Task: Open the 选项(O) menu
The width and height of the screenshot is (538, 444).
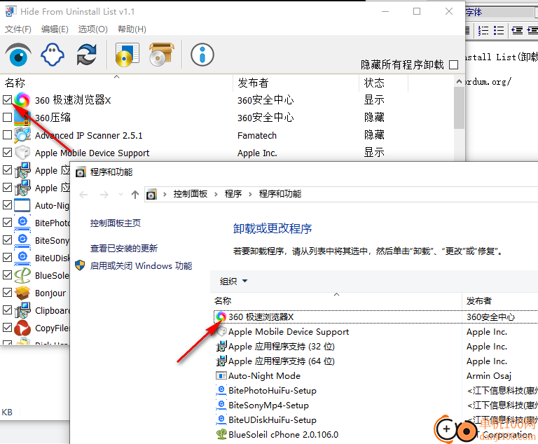Action: (x=92, y=29)
